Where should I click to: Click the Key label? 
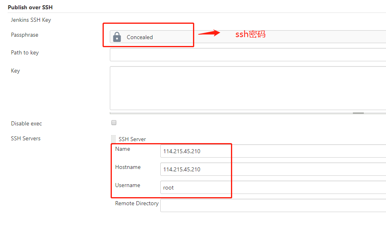pyautogui.click(x=15, y=71)
